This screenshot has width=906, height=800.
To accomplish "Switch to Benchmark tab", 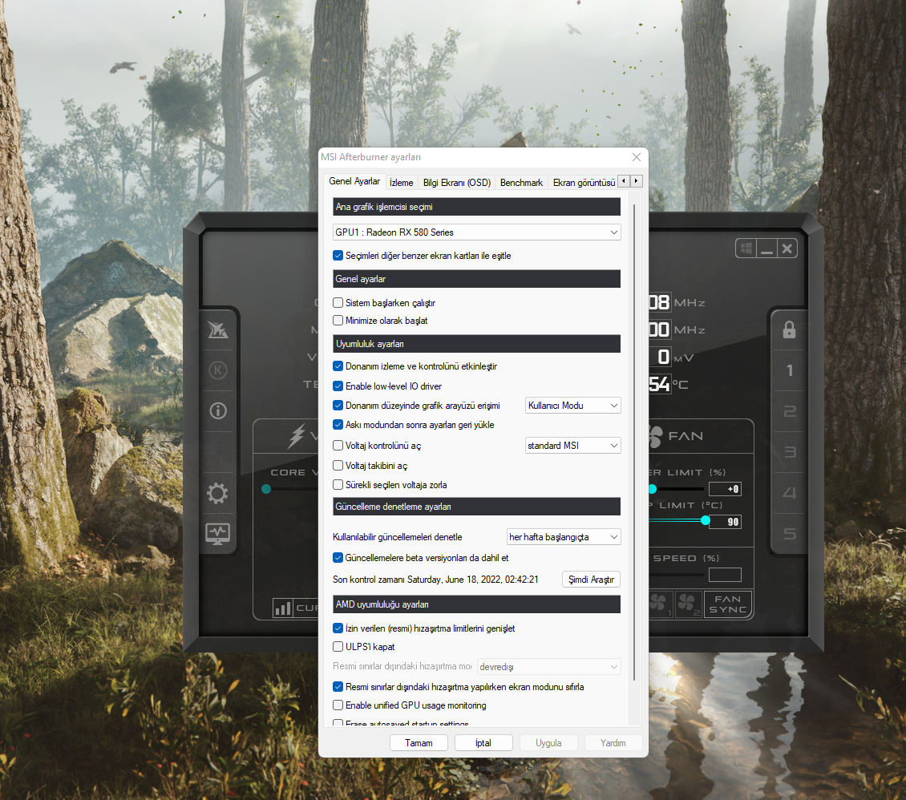I will (521, 183).
